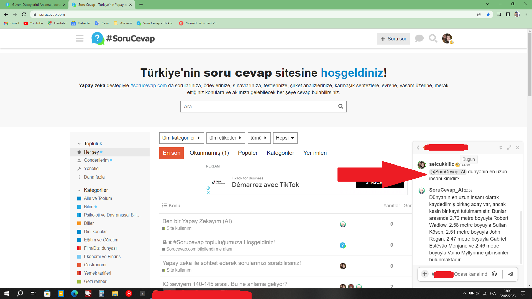Switch to the Okunmamış (1) tab

coord(209,153)
